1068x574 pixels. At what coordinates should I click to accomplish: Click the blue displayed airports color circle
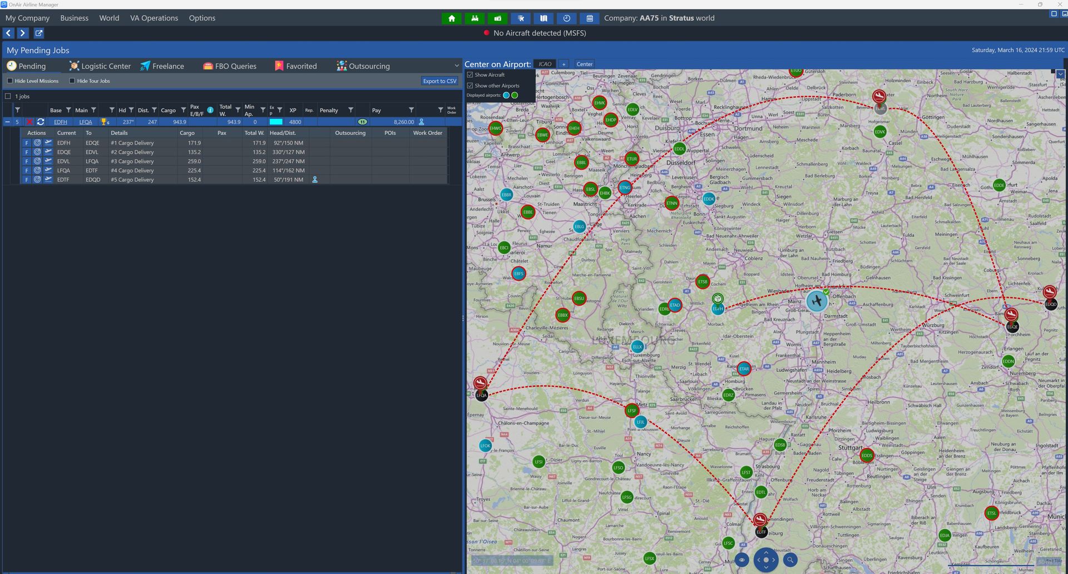coord(506,95)
